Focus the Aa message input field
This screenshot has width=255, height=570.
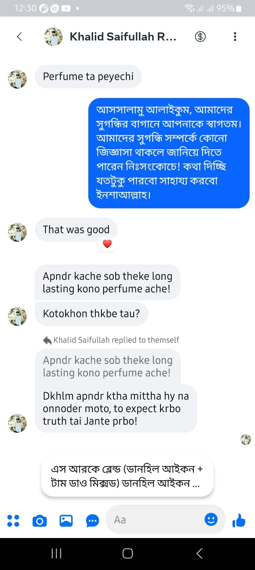click(x=156, y=520)
